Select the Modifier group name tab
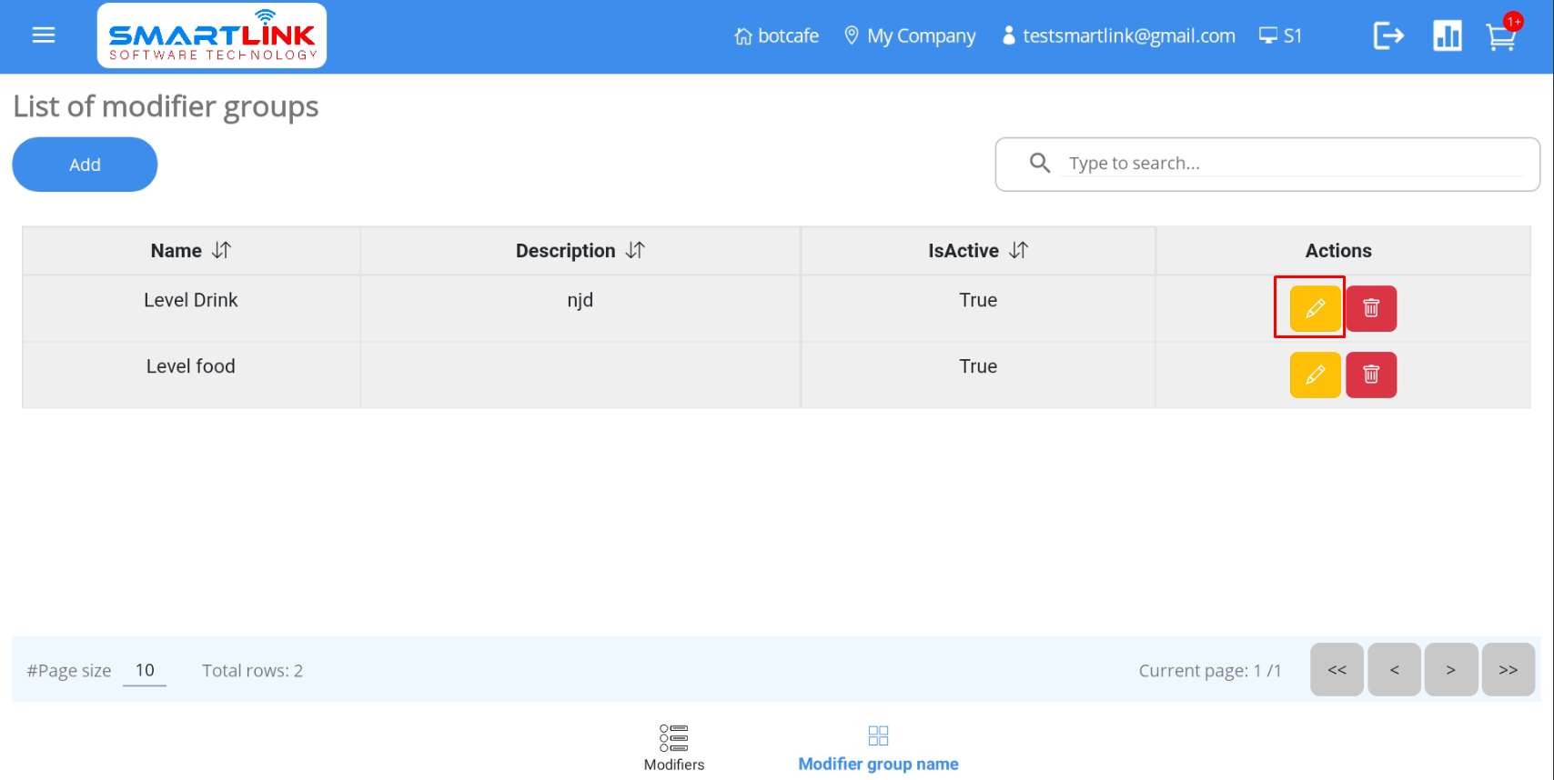 pos(878,747)
